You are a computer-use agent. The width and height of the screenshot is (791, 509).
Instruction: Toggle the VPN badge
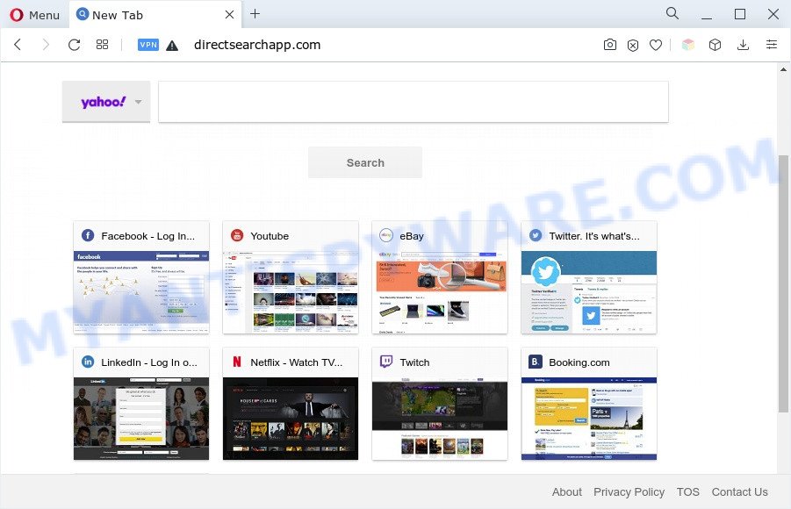pyautogui.click(x=148, y=45)
